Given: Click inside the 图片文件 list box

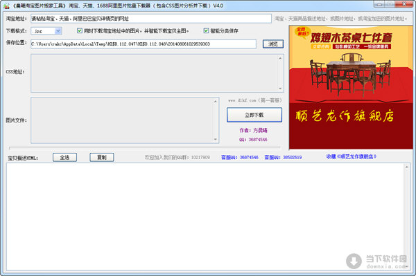Looking at the screenshot, I should 121,120.
